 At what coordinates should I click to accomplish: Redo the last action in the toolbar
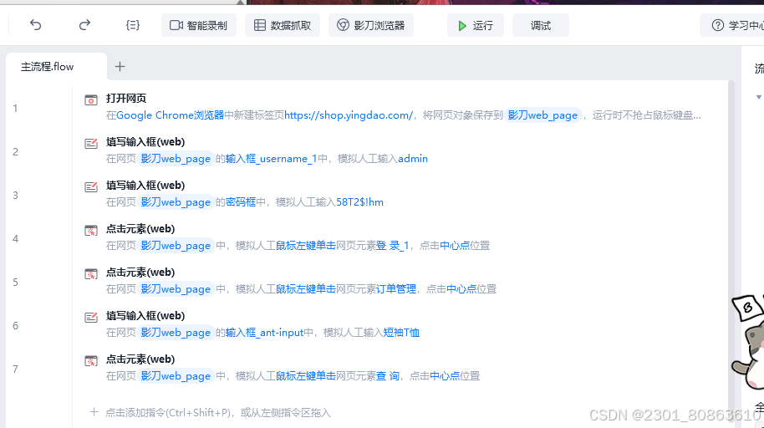pos(84,25)
